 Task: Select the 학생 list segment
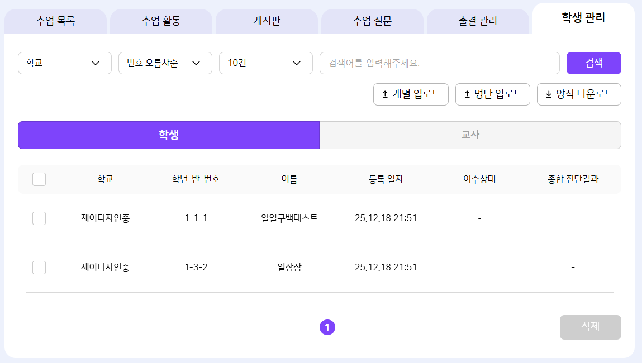[x=168, y=135]
